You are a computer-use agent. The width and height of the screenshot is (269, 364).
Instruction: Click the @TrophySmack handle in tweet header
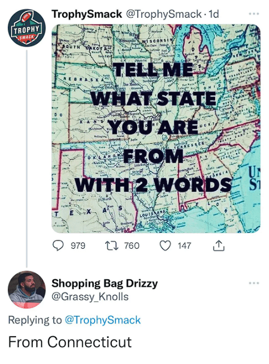(163, 14)
